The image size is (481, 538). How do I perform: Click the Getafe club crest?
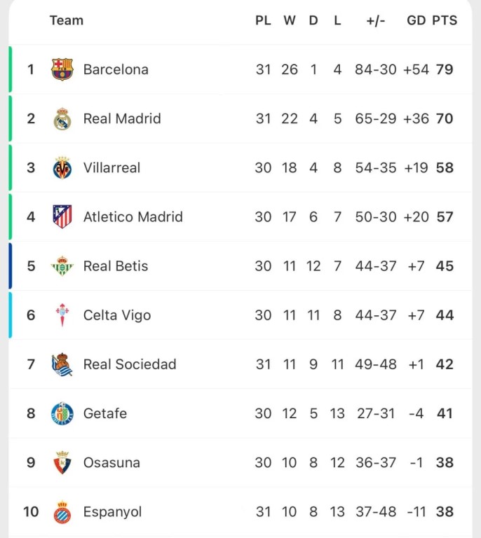pyautogui.click(x=62, y=413)
